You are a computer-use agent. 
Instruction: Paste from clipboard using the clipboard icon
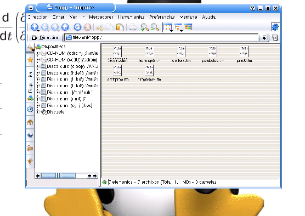(120, 27)
